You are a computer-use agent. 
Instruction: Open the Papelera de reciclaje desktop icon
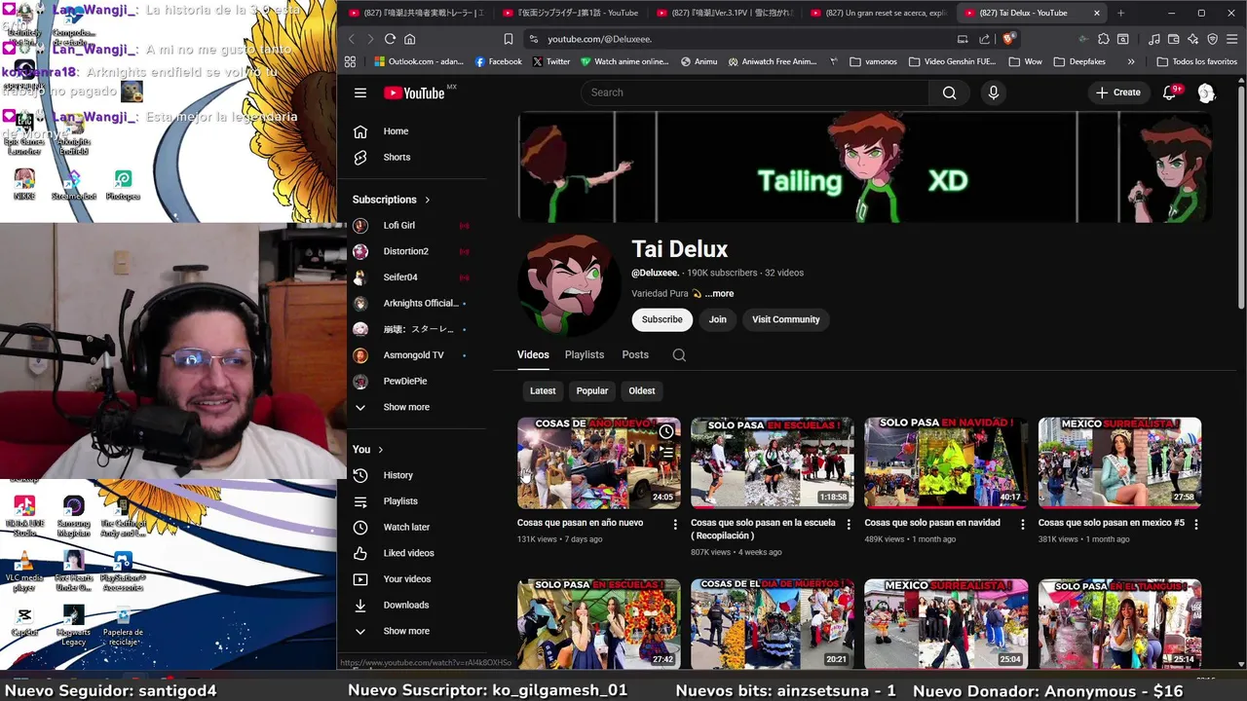tap(123, 625)
